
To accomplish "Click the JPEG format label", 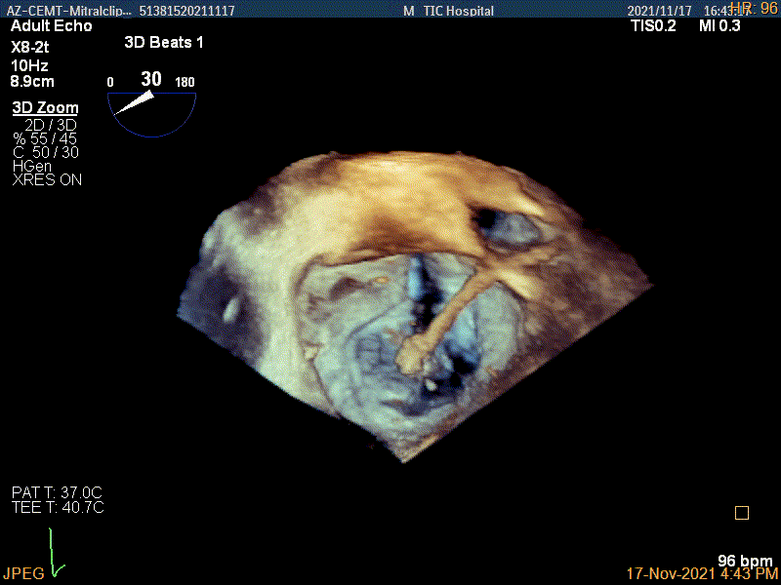I will [23, 573].
